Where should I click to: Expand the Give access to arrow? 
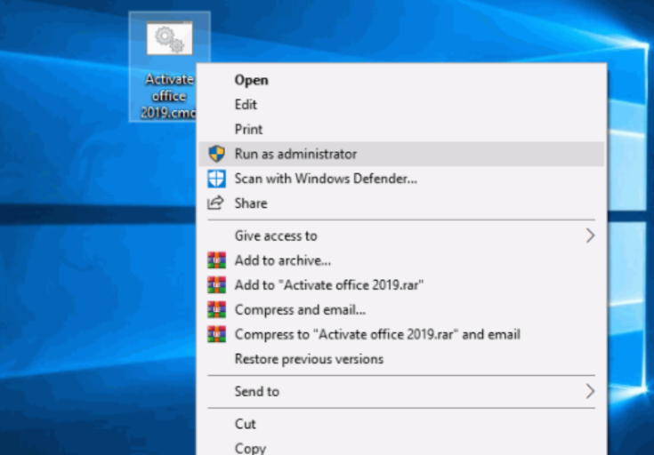tap(590, 235)
